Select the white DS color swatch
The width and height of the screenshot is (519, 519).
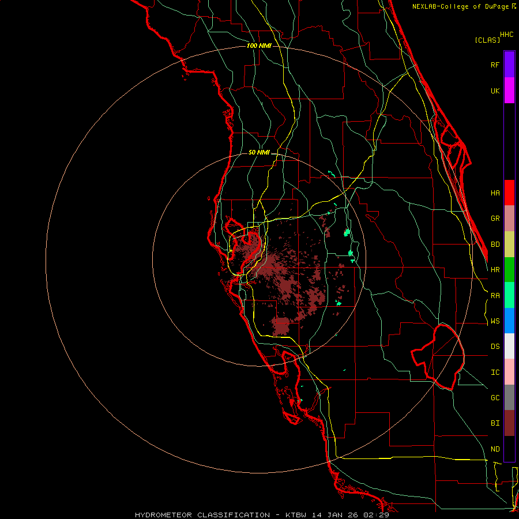pyautogui.click(x=509, y=346)
